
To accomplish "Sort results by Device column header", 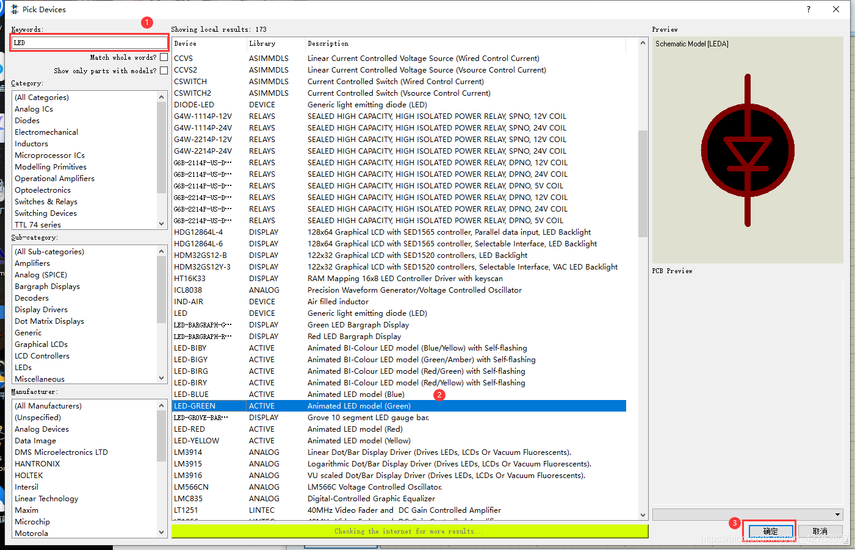I will [209, 44].
